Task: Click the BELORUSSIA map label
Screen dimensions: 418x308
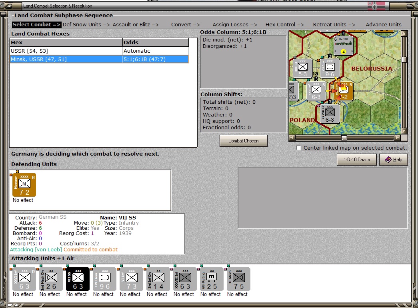Action: tap(372, 69)
